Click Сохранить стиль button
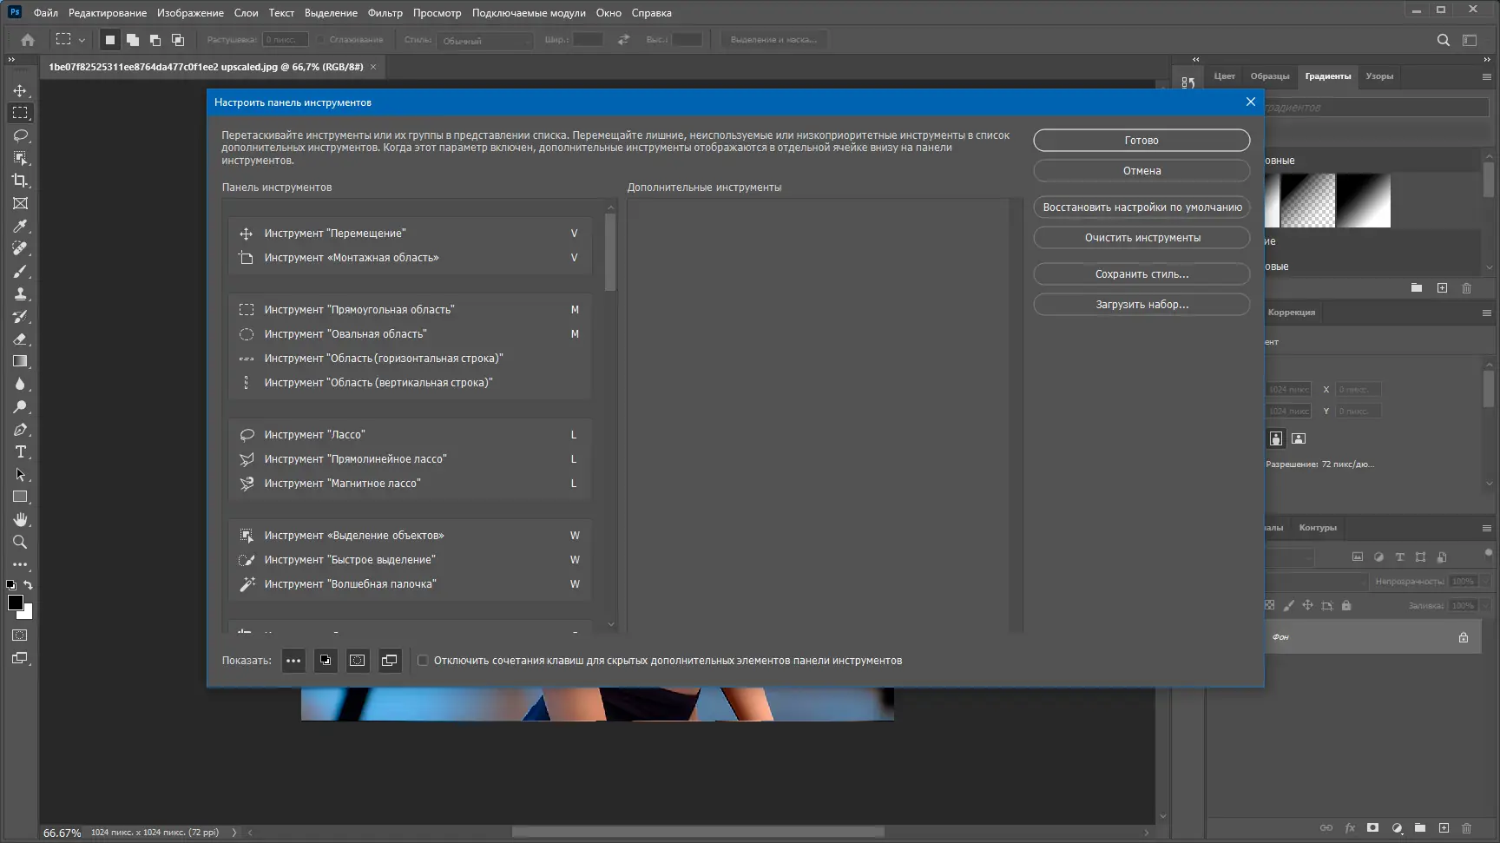Viewport: 1500px width, 843px height. (x=1141, y=274)
